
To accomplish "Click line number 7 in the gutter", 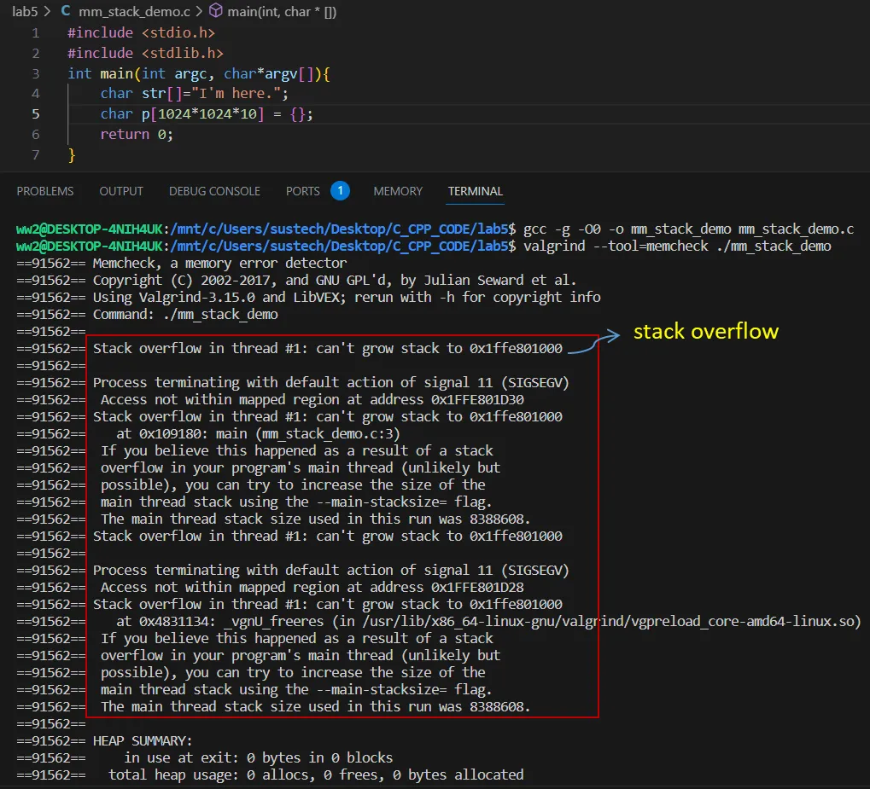I will pyautogui.click(x=35, y=154).
